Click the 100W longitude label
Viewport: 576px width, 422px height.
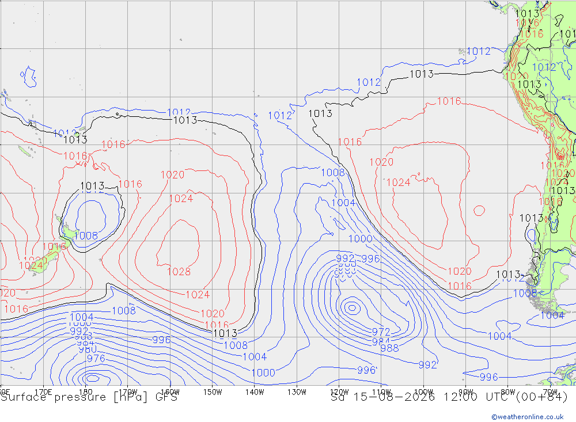tap(423, 392)
